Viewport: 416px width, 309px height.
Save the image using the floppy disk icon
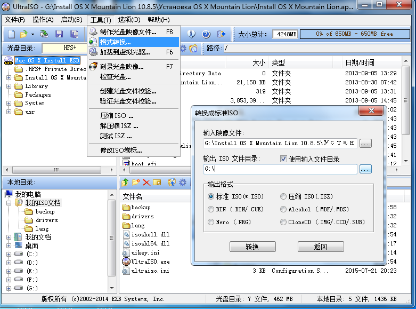[59, 34]
